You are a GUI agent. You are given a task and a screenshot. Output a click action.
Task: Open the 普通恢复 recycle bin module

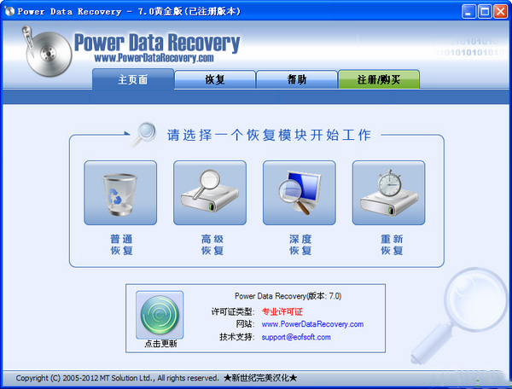coord(120,193)
